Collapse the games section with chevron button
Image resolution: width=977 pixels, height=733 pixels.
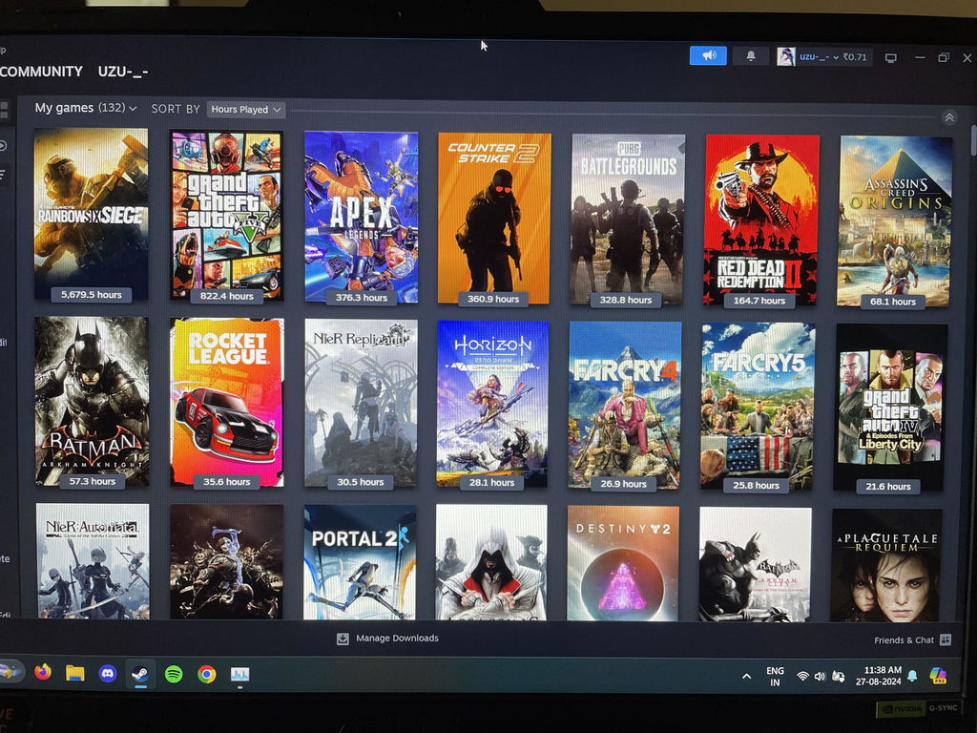[x=949, y=117]
